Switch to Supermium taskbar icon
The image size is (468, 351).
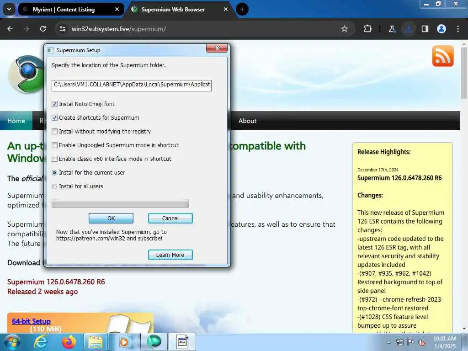(154, 342)
